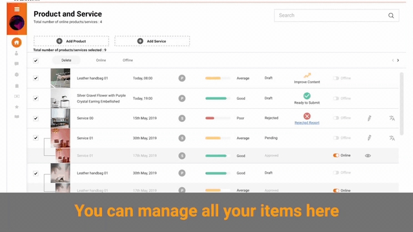Click the Improve Content label

307,82
